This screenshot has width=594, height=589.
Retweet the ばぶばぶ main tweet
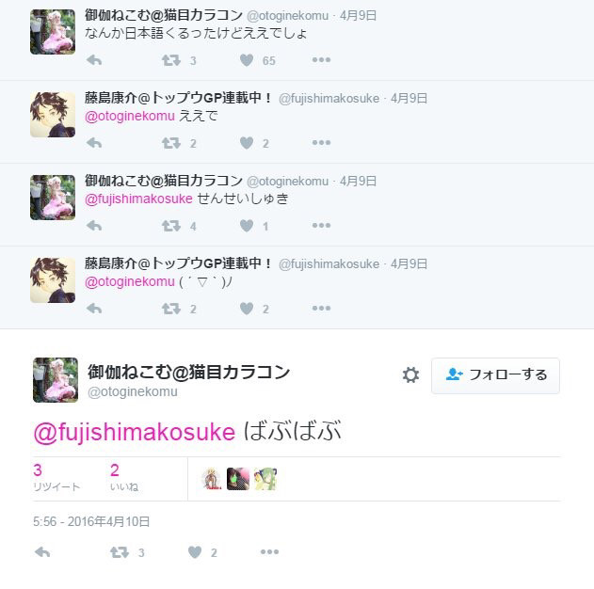pyautogui.click(x=120, y=552)
